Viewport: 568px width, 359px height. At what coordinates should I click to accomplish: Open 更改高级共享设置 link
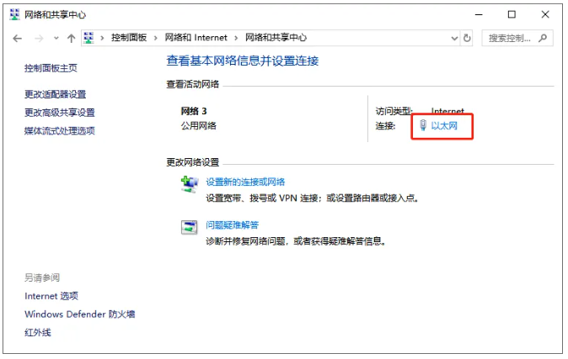click(x=59, y=113)
